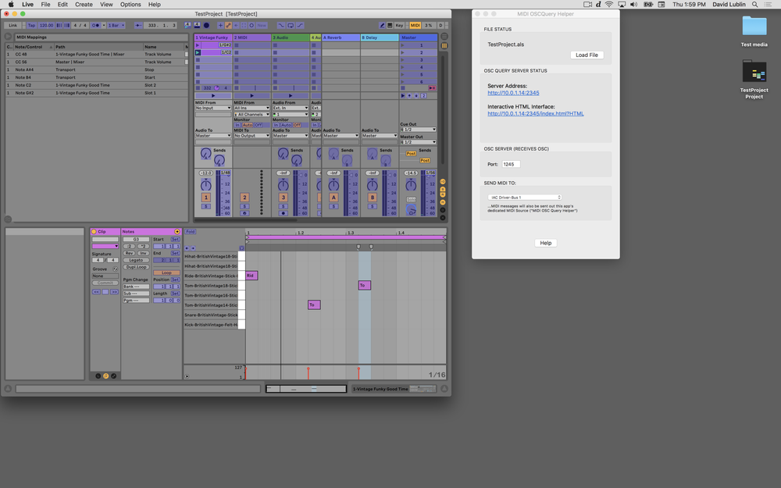Open the clip Envelopes box icon
781x488 pixels.
click(113, 376)
